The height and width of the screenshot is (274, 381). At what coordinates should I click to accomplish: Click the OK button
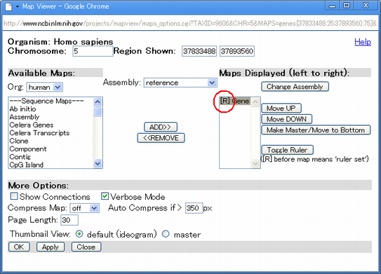(x=19, y=247)
